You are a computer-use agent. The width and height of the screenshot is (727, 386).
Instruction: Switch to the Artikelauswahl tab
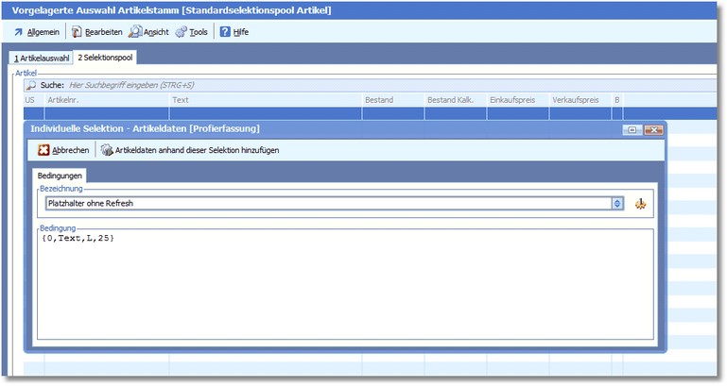coord(42,58)
